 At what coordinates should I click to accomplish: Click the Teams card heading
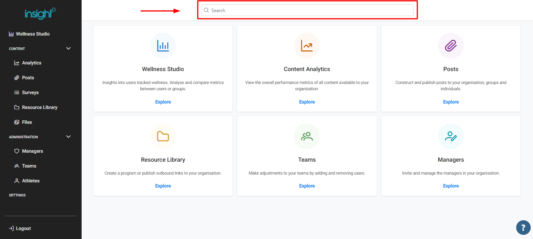point(307,160)
